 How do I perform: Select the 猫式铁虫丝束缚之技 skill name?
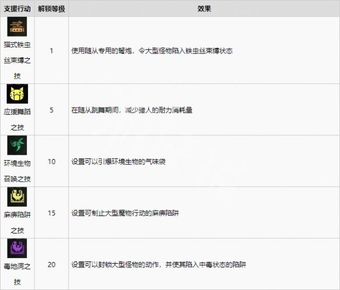[x=17, y=61]
